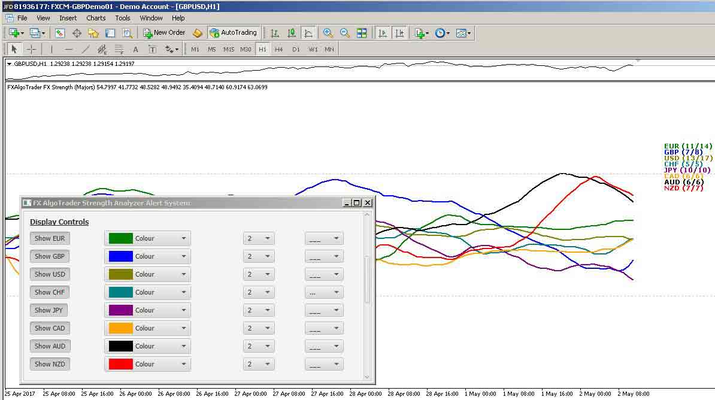The image size is (715, 400).
Task: Open the Indicators list
Action: point(420,33)
